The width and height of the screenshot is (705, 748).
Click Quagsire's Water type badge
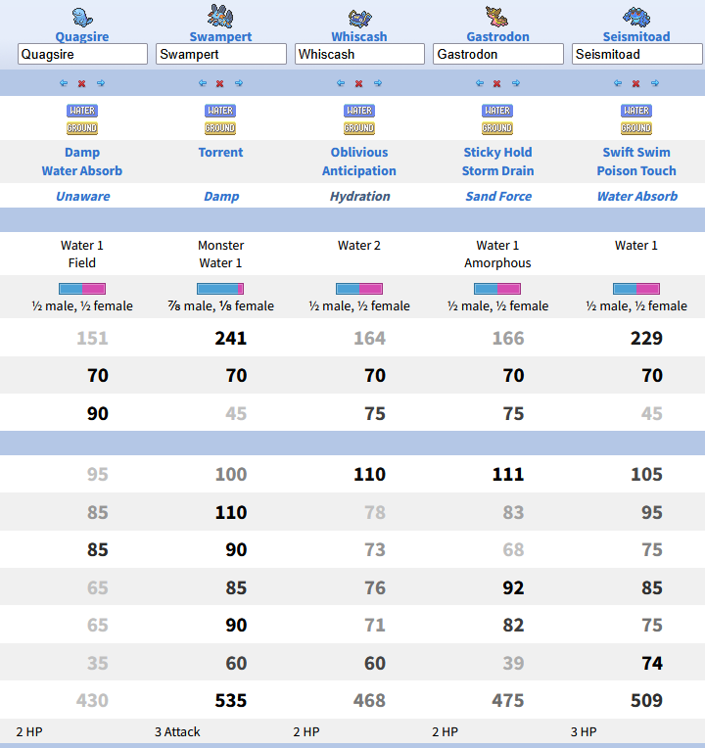[82, 111]
